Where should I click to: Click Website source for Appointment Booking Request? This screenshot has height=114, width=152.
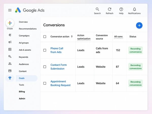(101, 83)
